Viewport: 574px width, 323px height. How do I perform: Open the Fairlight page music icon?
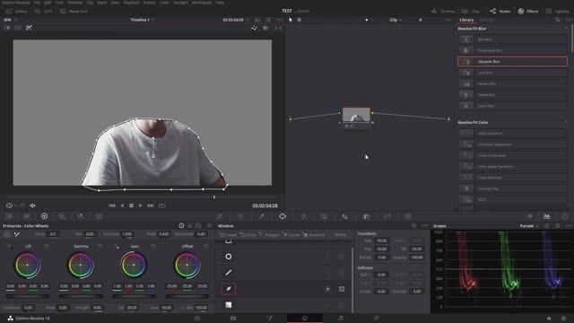341,319
